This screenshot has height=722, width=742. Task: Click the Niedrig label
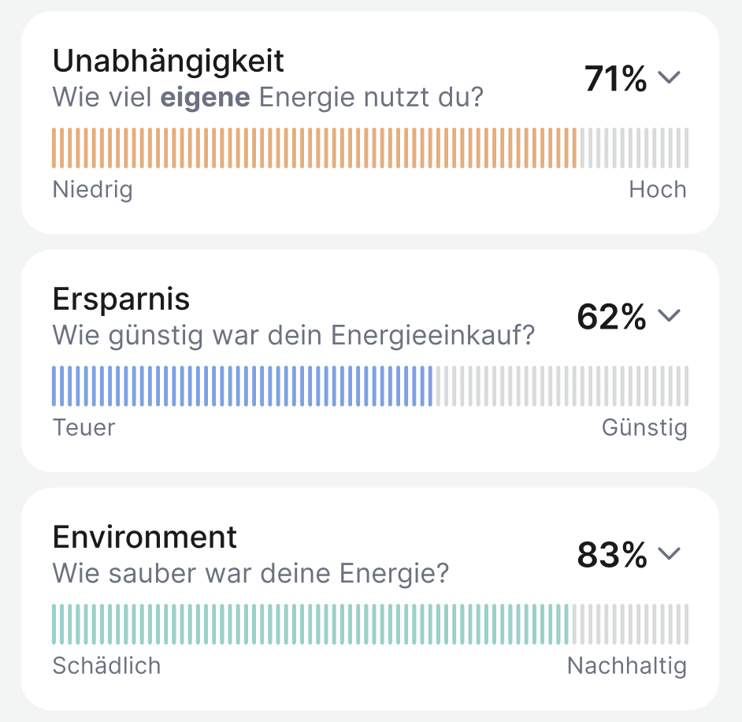[x=92, y=189]
